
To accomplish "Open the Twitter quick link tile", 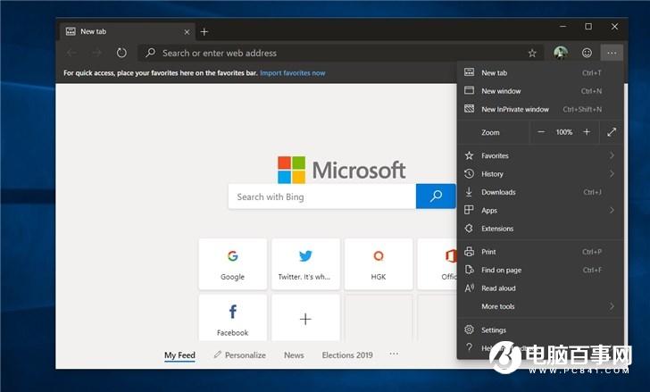I will coord(305,263).
